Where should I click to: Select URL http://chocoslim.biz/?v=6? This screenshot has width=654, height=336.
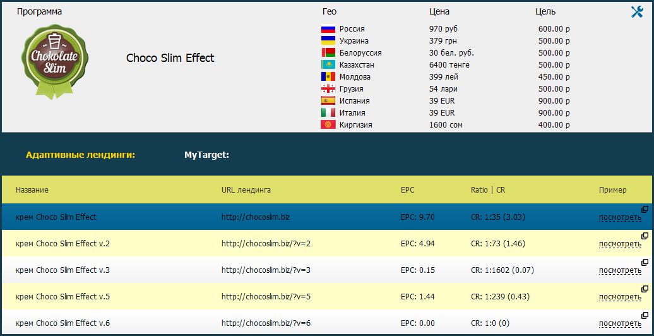pyautogui.click(x=266, y=323)
